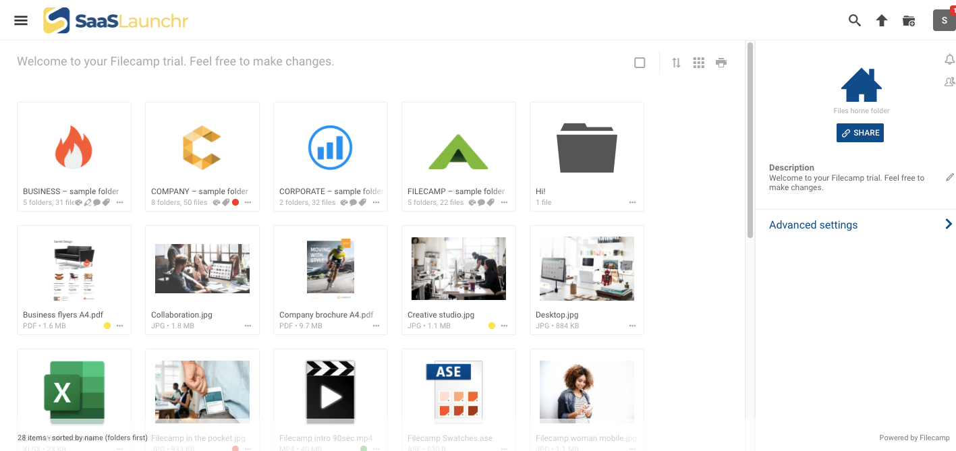Screen dimensions: 956x451
Task: Click the new folder icon
Action: pos(909,20)
